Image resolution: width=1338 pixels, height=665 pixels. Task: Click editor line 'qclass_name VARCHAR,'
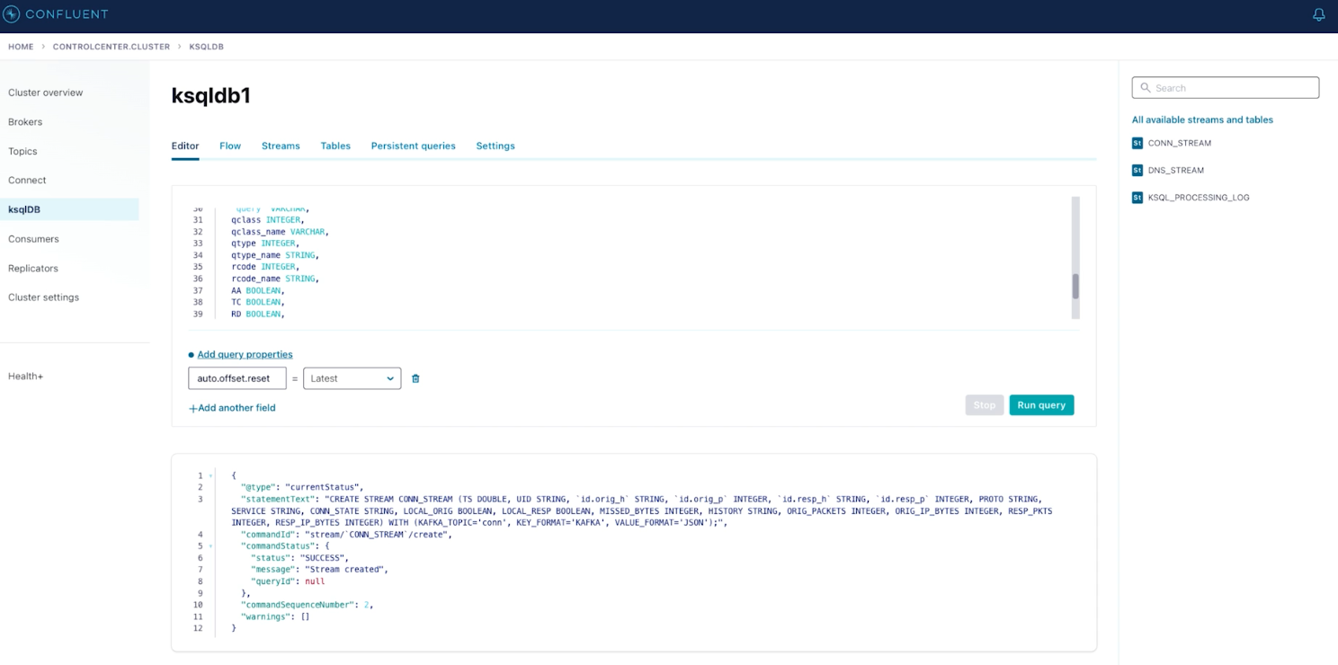pos(281,232)
